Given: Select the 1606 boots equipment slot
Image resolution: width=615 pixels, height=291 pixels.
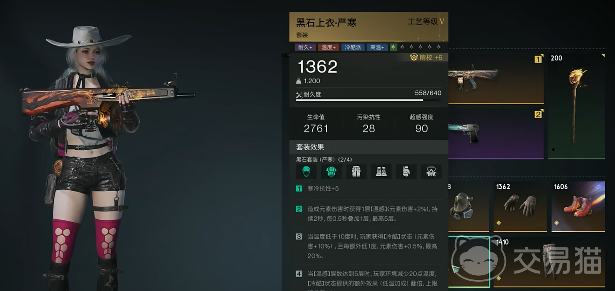Looking at the screenshot, I should coord(578,206).
